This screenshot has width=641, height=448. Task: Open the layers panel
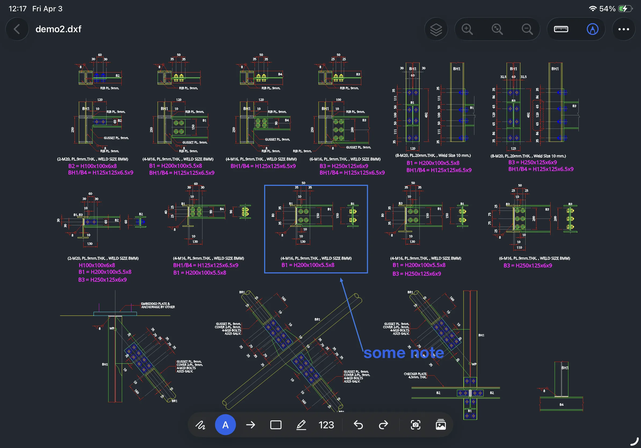click(436, 29)
